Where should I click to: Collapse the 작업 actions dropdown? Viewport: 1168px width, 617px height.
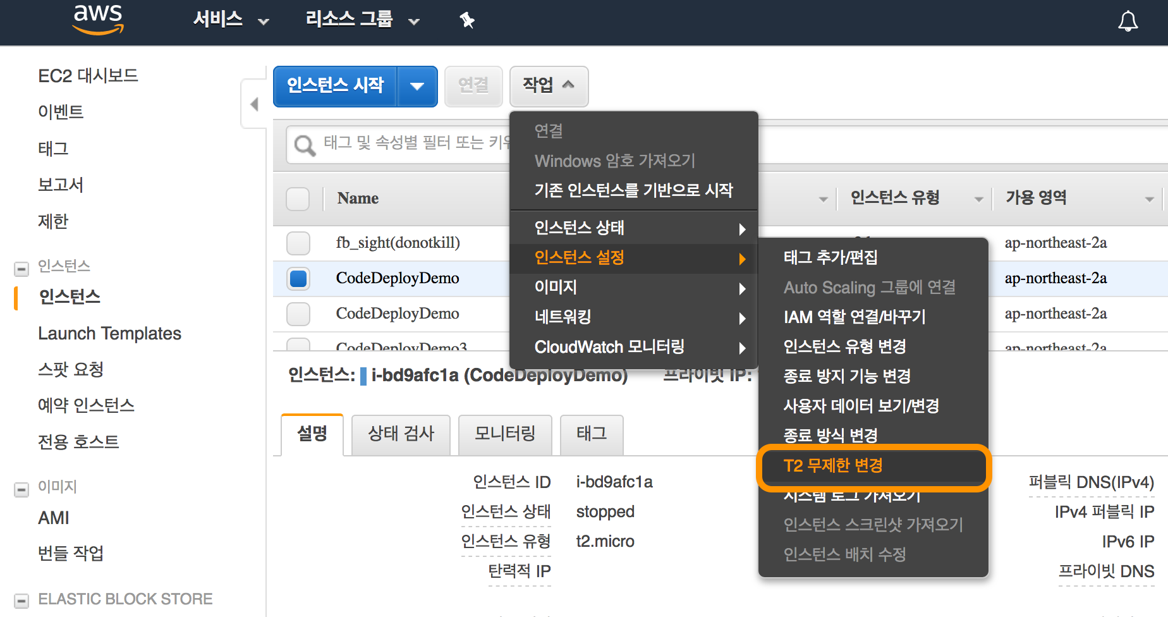click(x=549, y=86)
